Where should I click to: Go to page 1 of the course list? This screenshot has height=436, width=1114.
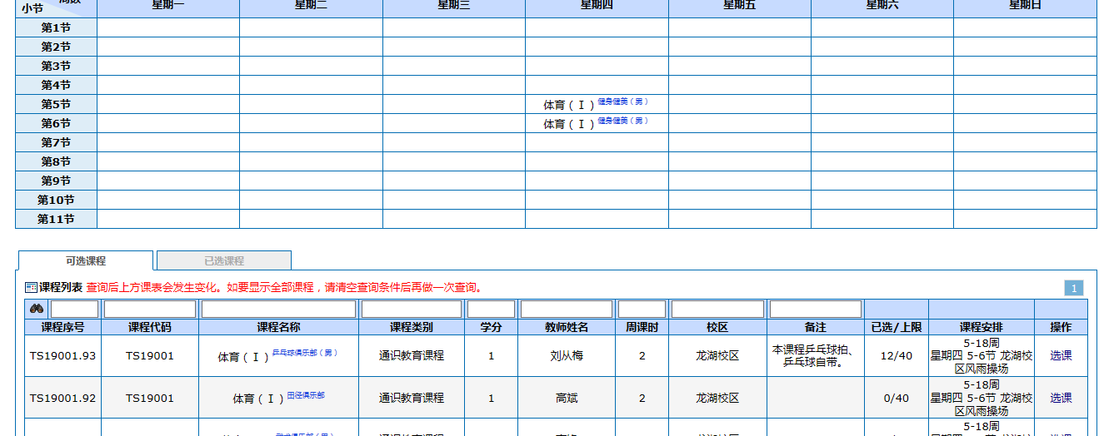point(1073,288)
